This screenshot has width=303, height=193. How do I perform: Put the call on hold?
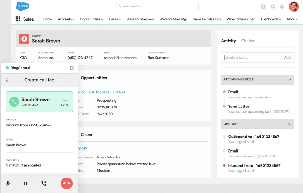point(26,183)
